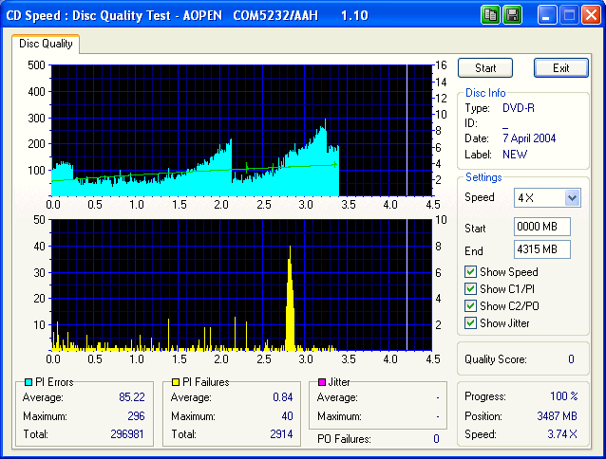Screen dimensions: 606x459
Task: Click the cyan PI Errors color swatch
Action: point(28,382)
